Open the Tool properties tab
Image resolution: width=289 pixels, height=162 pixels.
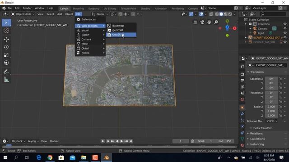click(x=242, y=66)
